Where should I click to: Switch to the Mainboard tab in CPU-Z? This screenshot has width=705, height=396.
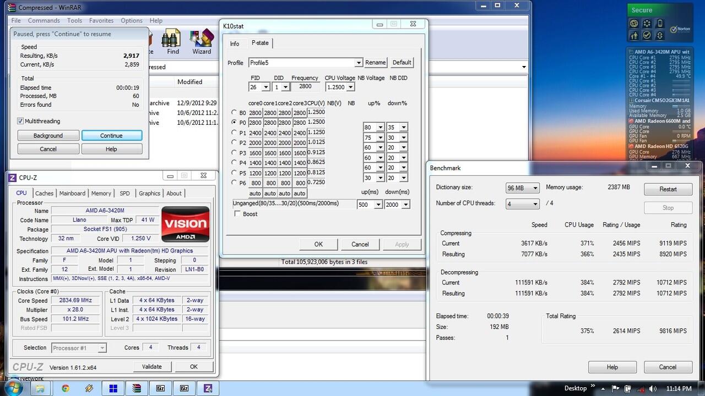[x=72, y=193]
